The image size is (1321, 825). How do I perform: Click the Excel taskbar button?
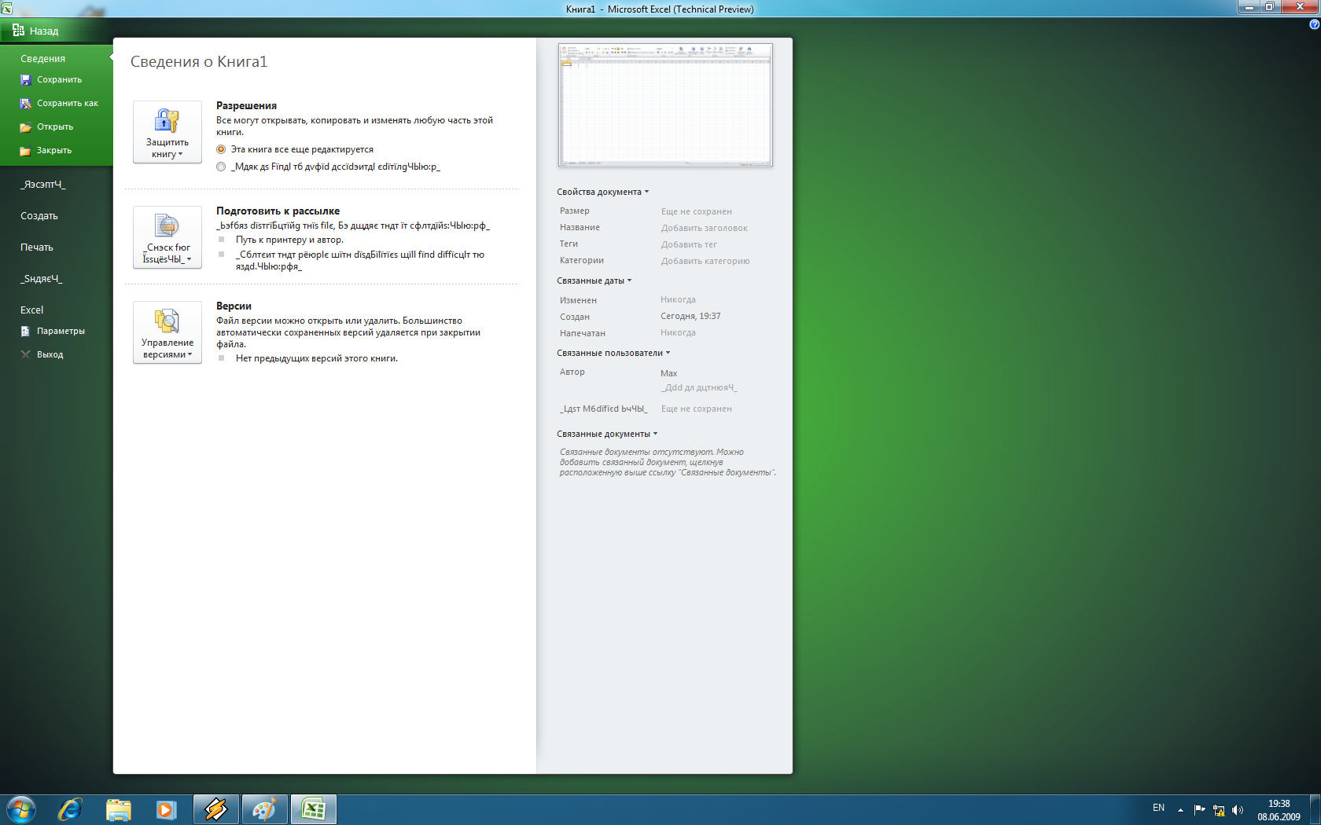(x=314, y=809)
